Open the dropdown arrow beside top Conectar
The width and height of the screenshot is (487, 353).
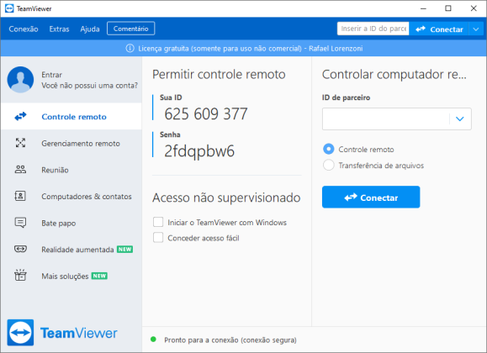tap(476, 29)
